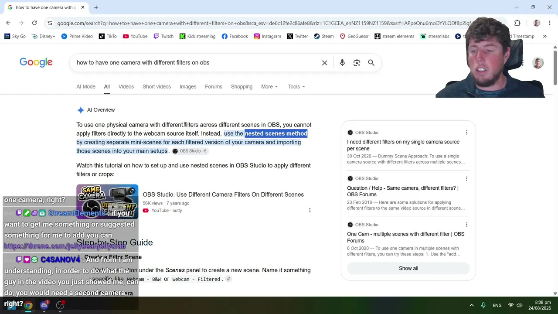
Task: Open the Instagram bookmark
Action: pyautogui.click(x=268, y=36)
